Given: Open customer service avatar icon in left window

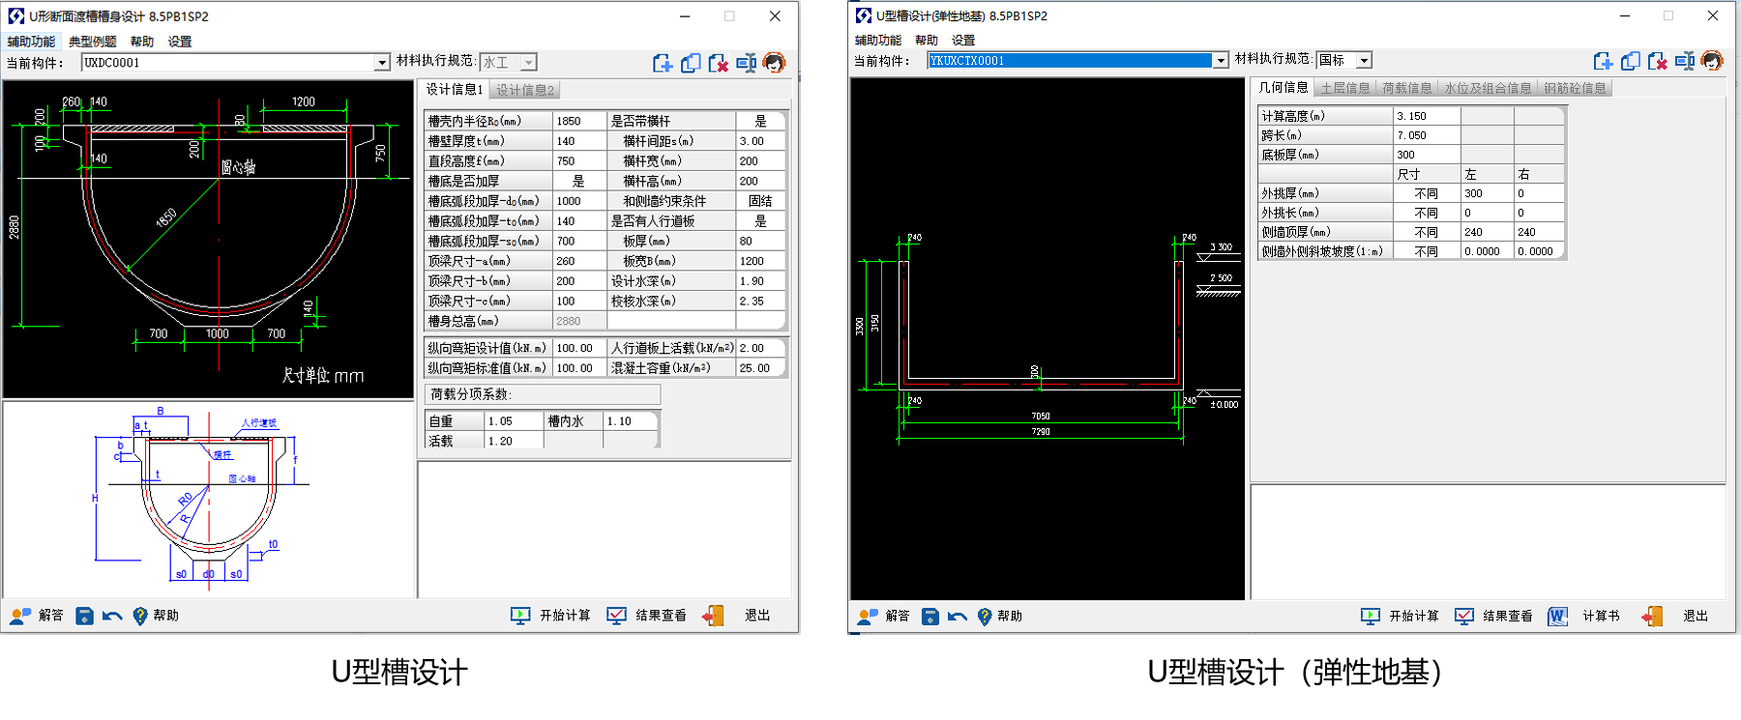Looking at the screenshot, I should 774,63.
